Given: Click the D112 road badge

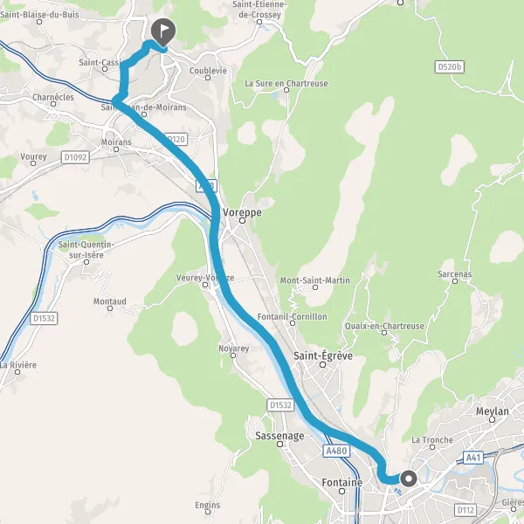Looking at the screenshot, I should pos(465,510).
